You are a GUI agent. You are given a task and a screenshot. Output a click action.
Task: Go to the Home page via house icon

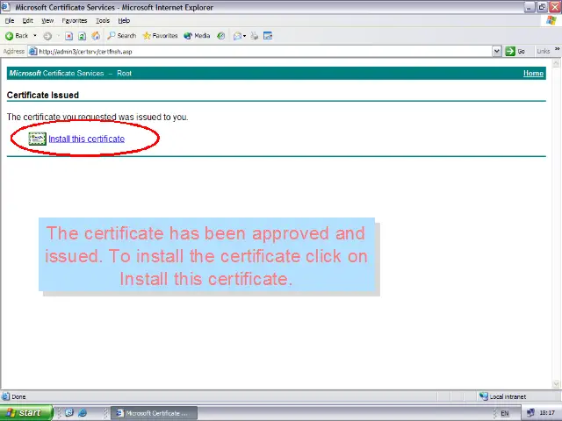click(96, 36)
